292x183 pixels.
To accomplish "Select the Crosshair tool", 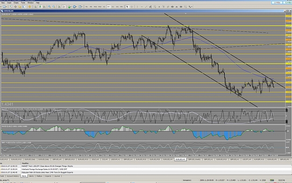I will tap(132, 7).
